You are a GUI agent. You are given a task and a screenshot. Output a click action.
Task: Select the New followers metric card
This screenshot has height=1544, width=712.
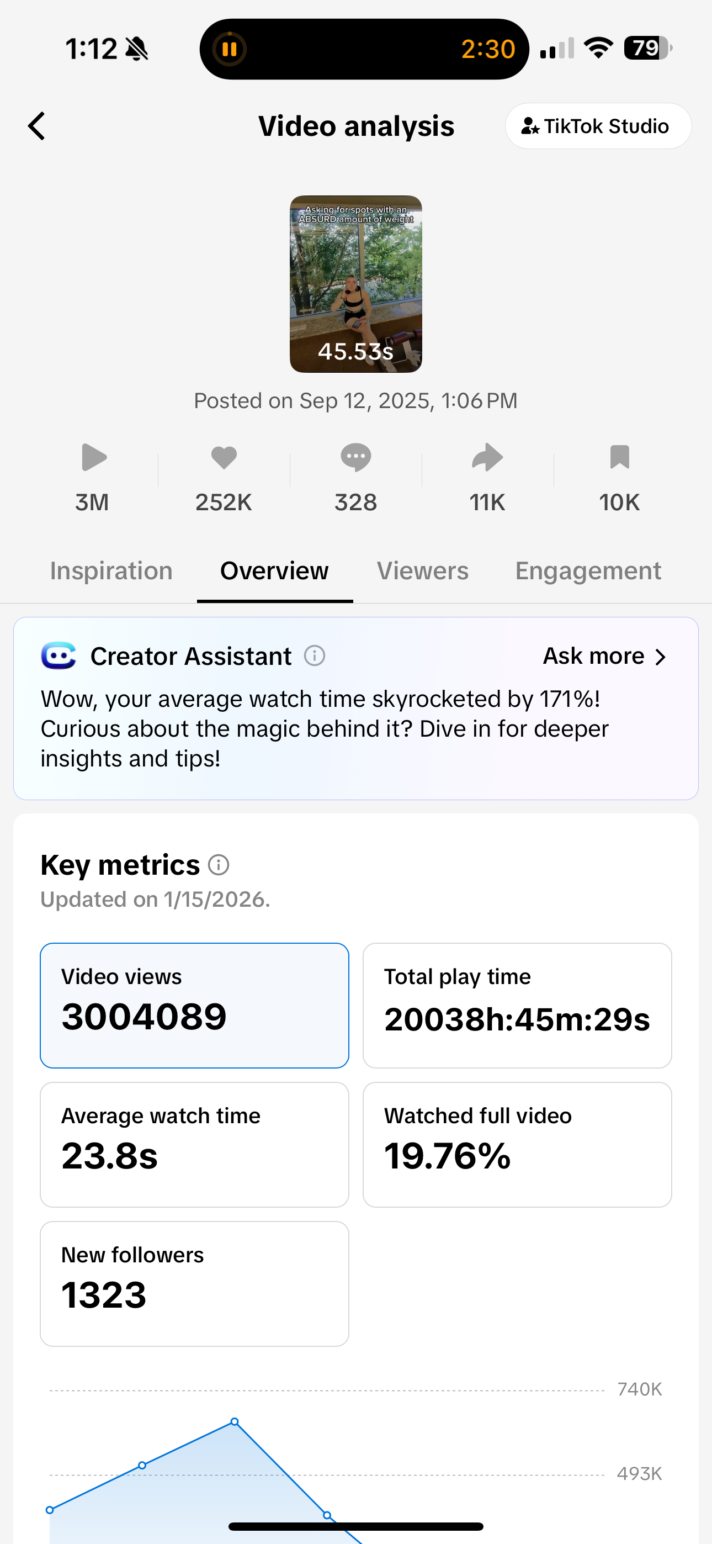point(194,1283)
